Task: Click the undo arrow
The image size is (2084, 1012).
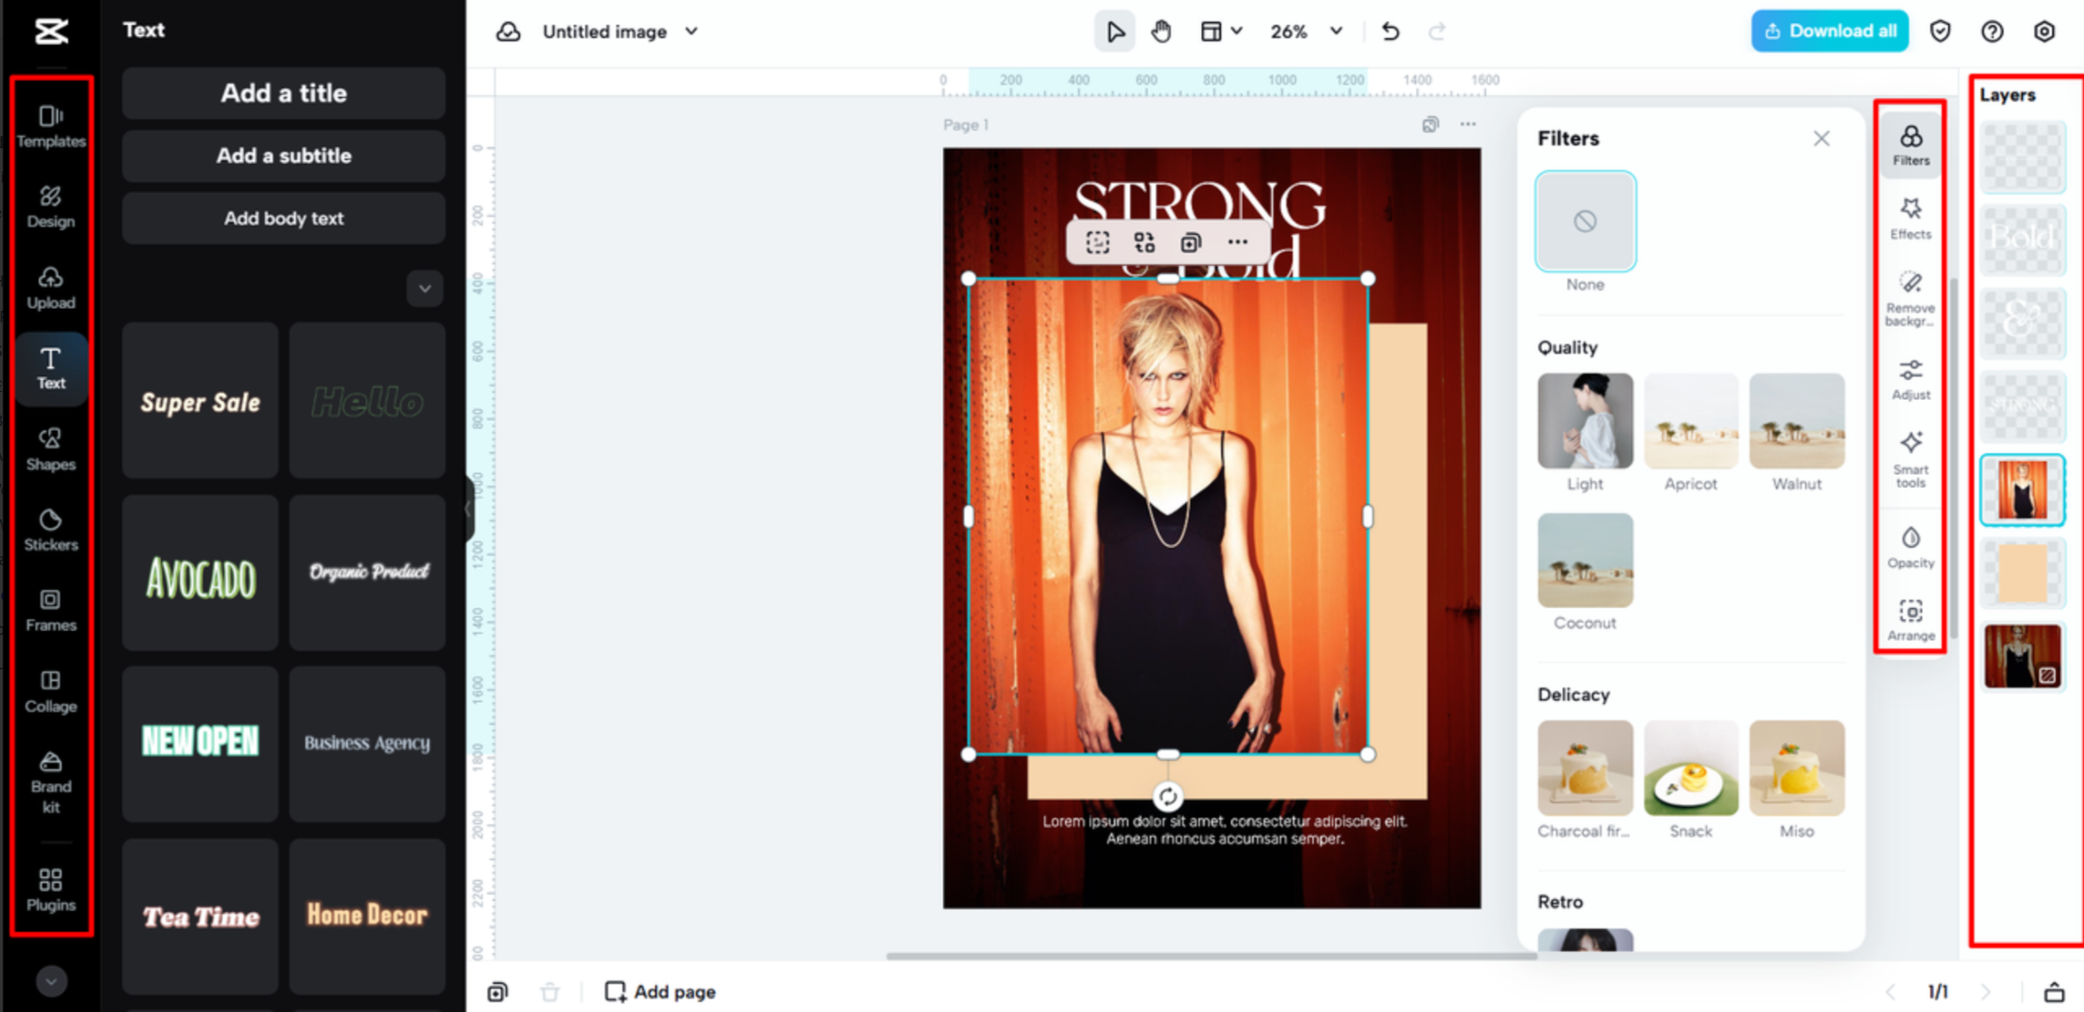Action: 1390,32
